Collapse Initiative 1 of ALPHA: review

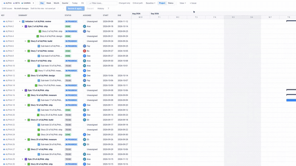(x=19, y=22)
